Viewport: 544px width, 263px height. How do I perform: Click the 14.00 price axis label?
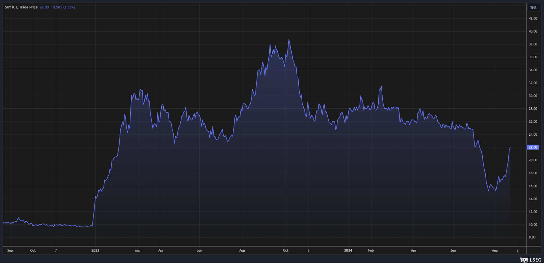coord(533,199)
